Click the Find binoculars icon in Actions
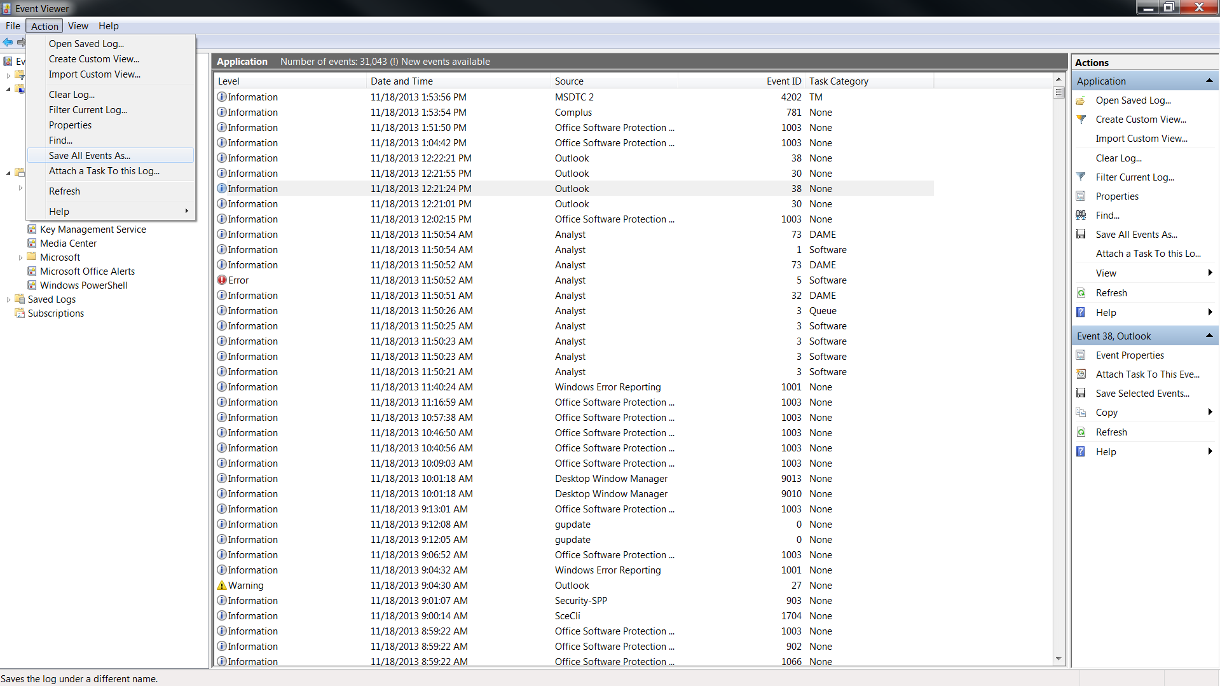The image size is (1220, 686). click(x=1081, y=215)
